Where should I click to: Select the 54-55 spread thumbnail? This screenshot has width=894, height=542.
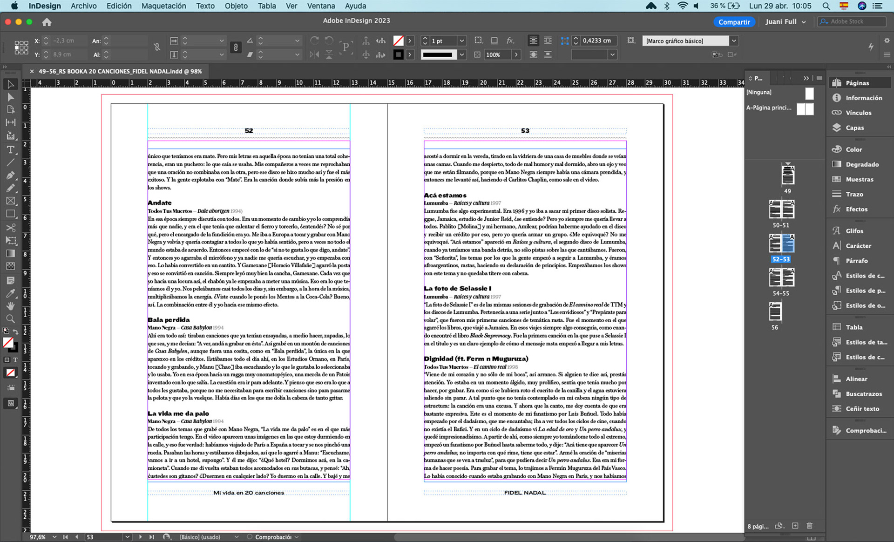[781, 278]
